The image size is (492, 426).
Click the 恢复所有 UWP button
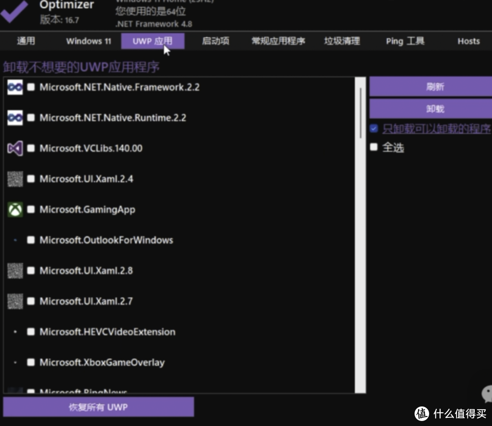click(x=98, y=407)
